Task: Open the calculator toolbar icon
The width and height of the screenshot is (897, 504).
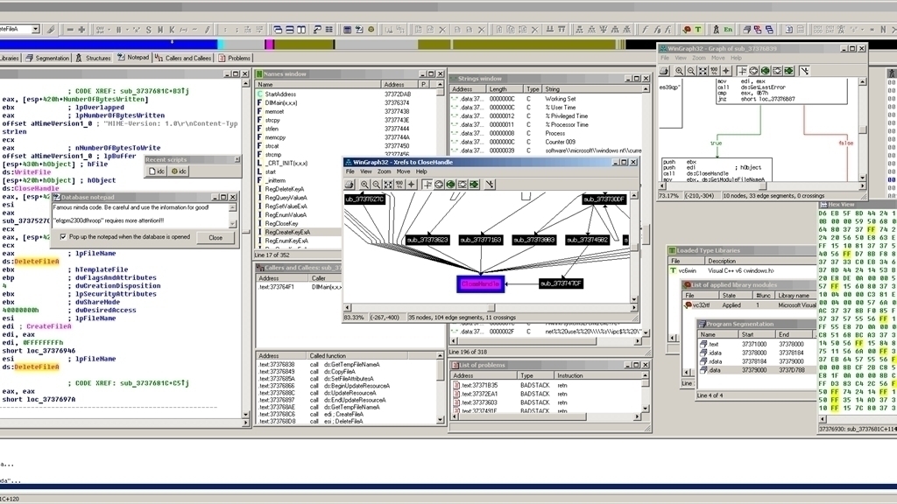Action: click(347, 30)
